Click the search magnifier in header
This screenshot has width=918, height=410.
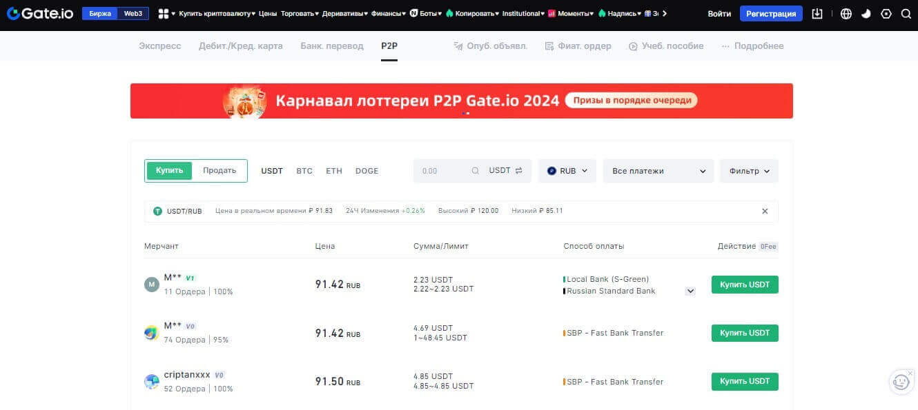pyautogui.click(x=906, y=14)
